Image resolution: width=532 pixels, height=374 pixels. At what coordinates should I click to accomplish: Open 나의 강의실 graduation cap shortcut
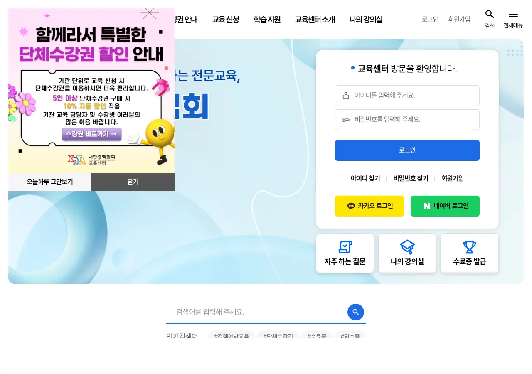407,247
